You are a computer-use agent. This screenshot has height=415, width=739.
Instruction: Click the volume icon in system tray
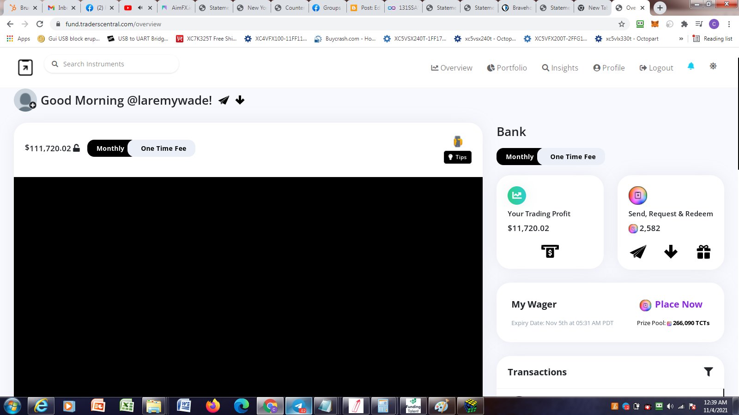(x=670, y=406)
